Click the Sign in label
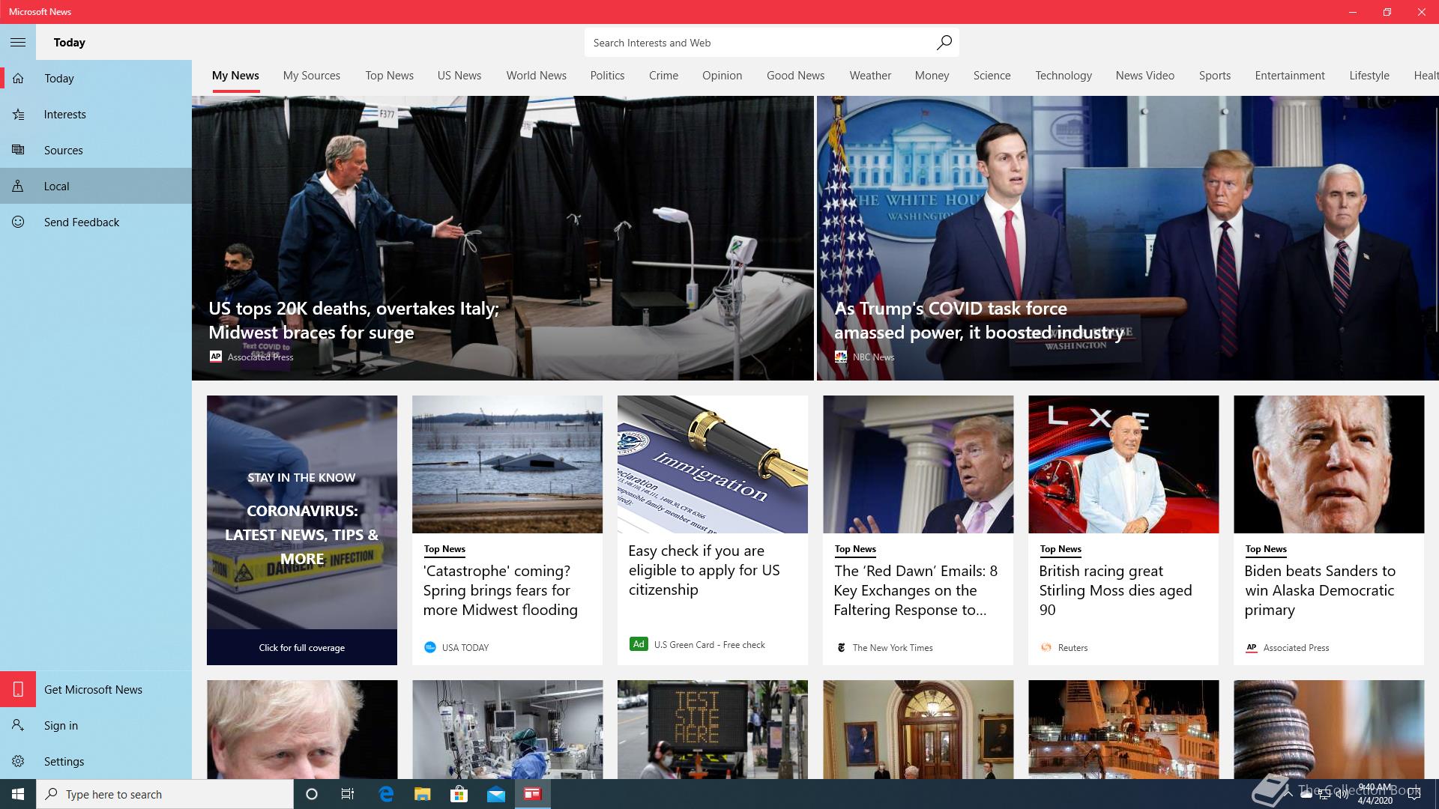 61,725
